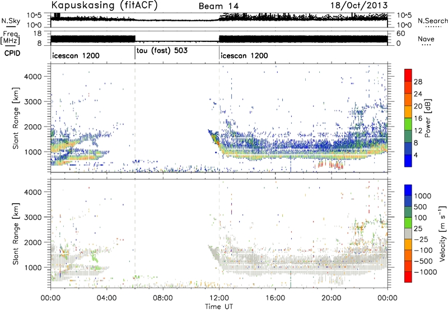Click the '-25' velocity colorbar tick

coord(421,239)
